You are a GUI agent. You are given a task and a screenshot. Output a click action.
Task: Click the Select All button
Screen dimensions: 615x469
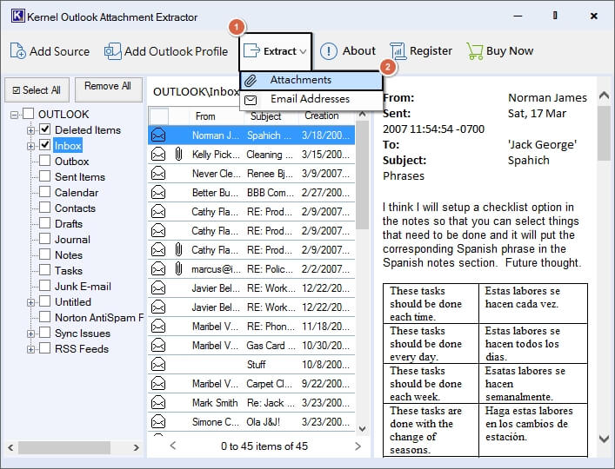coord(37,90)
